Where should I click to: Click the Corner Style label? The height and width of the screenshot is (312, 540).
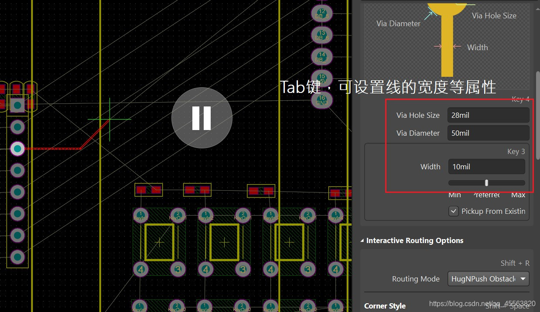(x=385, y=306)
